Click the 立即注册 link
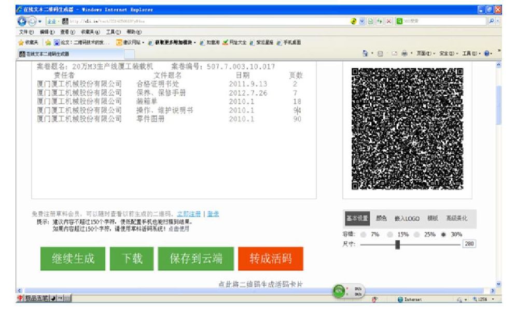Image resolution: width=516 pixels, height=317 pixels. point(189,214)
